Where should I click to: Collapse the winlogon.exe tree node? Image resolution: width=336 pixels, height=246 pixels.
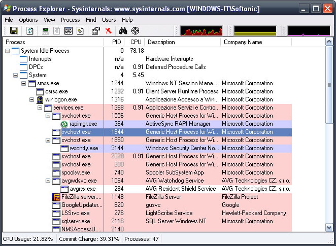(32, 99)
